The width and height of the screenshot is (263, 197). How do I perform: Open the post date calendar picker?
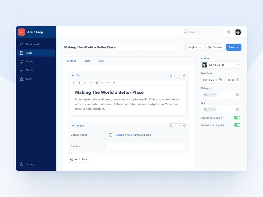[220, 80]
